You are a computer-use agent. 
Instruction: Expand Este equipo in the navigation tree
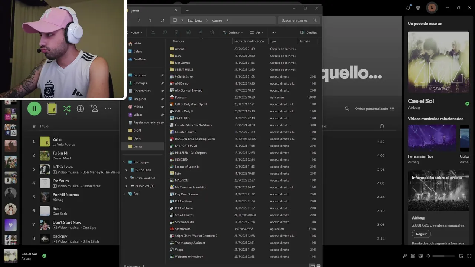(124, 162)
